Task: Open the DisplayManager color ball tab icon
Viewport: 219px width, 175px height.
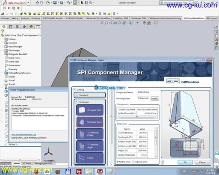Action: [x=31, y=27]
